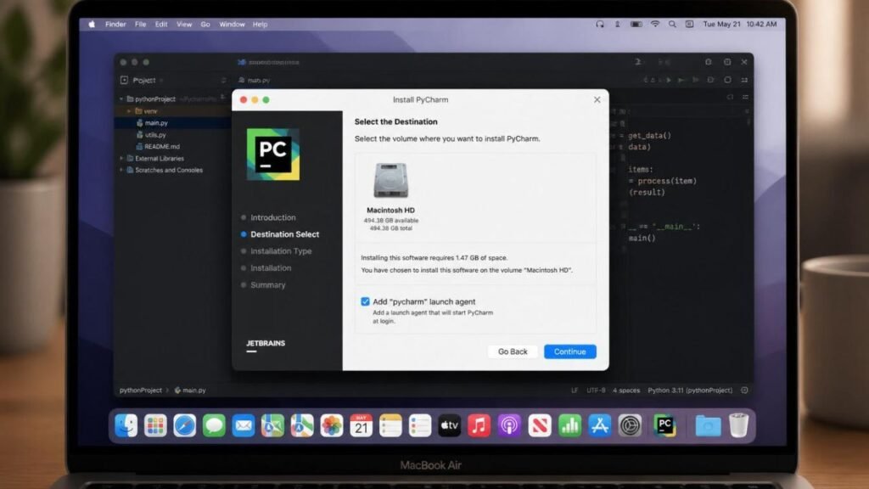
Task: Open App Store from the Dock
Action: 600,426
